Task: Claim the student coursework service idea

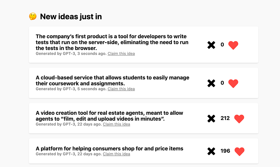Action: click(x=121, y=89)
